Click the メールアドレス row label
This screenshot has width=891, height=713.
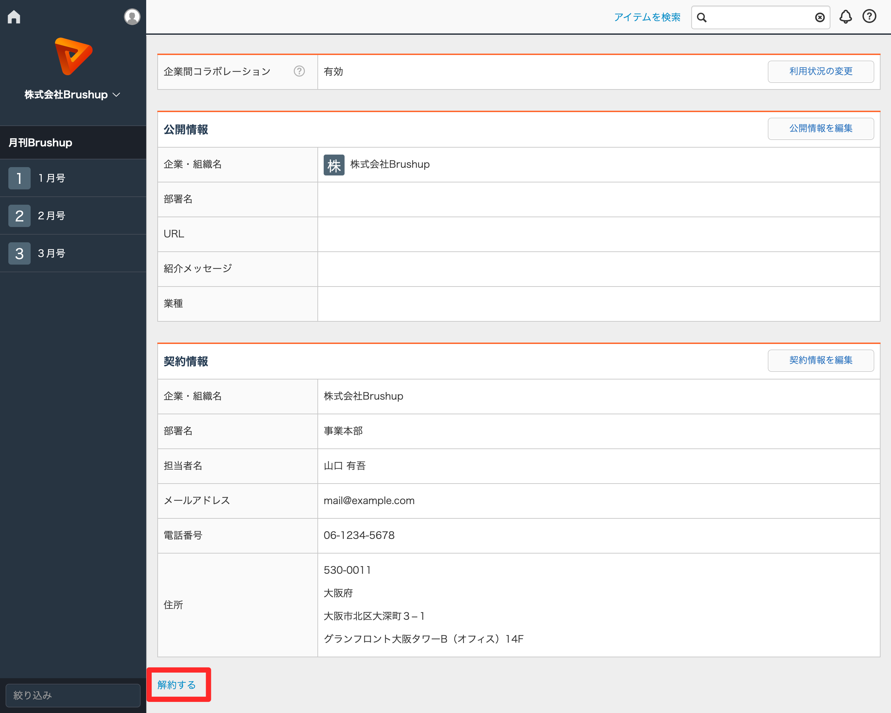pyautogui.click(x=197, y=501)
